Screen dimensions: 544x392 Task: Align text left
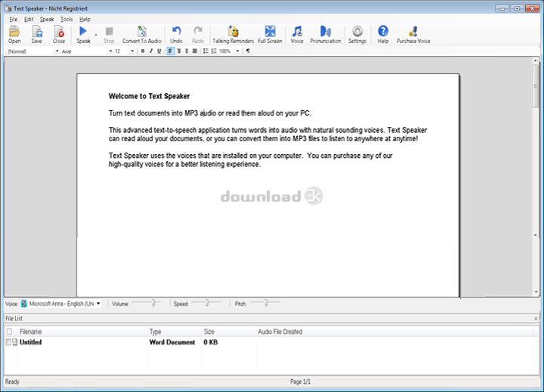[170, 51]
